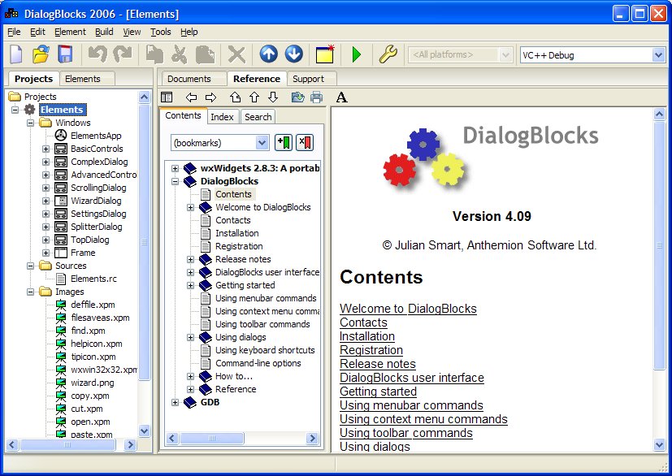Open build settings with the wrench icon
This screenshot has height=476, width=672.
point(387,54)
